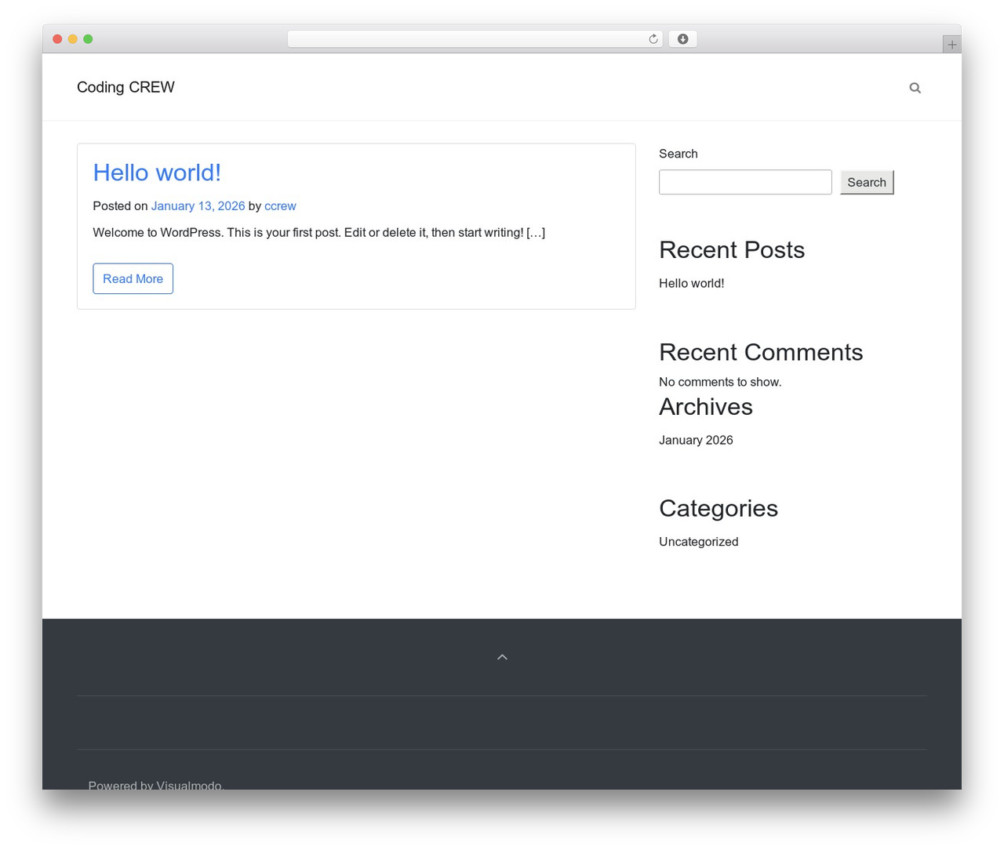Viewport: 1004px width, 850px height.
Task: Click the header search magnifier icon
Action: click(915, 88)
